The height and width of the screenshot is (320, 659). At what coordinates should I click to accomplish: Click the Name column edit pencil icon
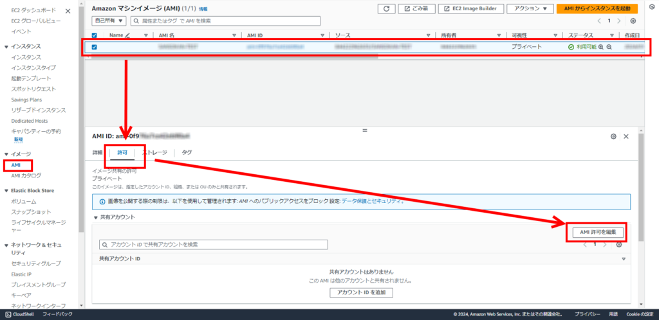click(128, 35)
